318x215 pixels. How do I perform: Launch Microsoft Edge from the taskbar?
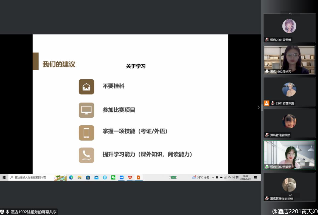[71, 177]
